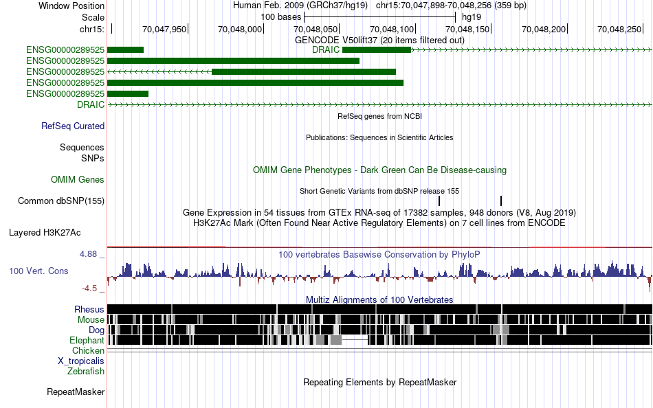Image resolution: width=653 pixels, height=408 pixels.
Task: Click the "SNPs" track label
Action: coord(93,158)
